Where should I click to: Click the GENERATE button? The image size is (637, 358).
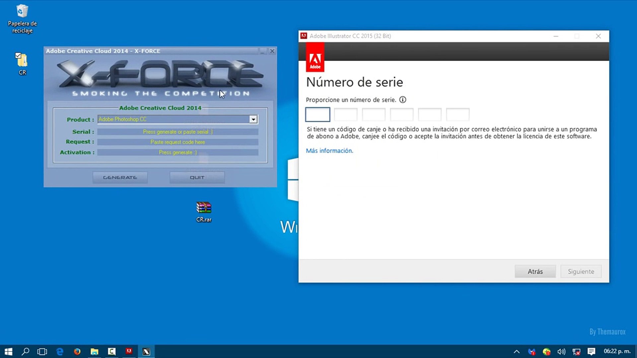[x=120, y=177]
